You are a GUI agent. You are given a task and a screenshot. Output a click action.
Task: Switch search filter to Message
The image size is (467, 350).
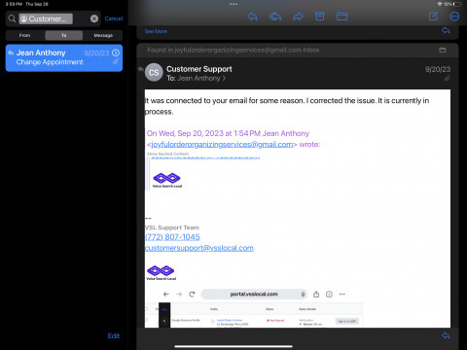coord(103,35)
